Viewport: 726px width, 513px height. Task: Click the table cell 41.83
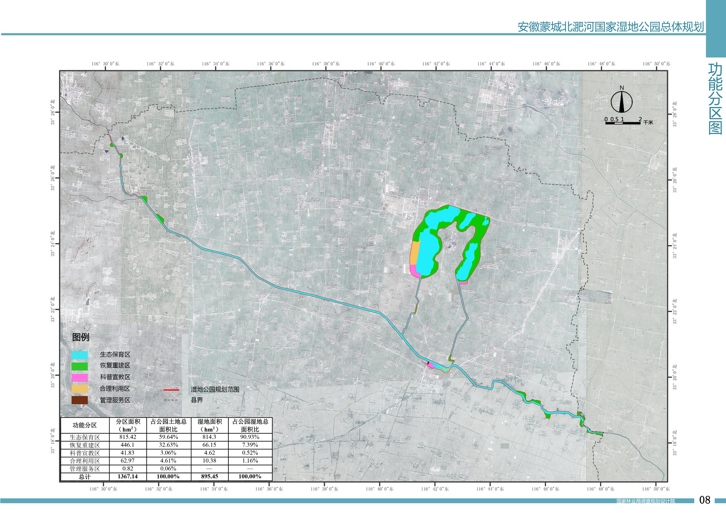pos(127,453)
